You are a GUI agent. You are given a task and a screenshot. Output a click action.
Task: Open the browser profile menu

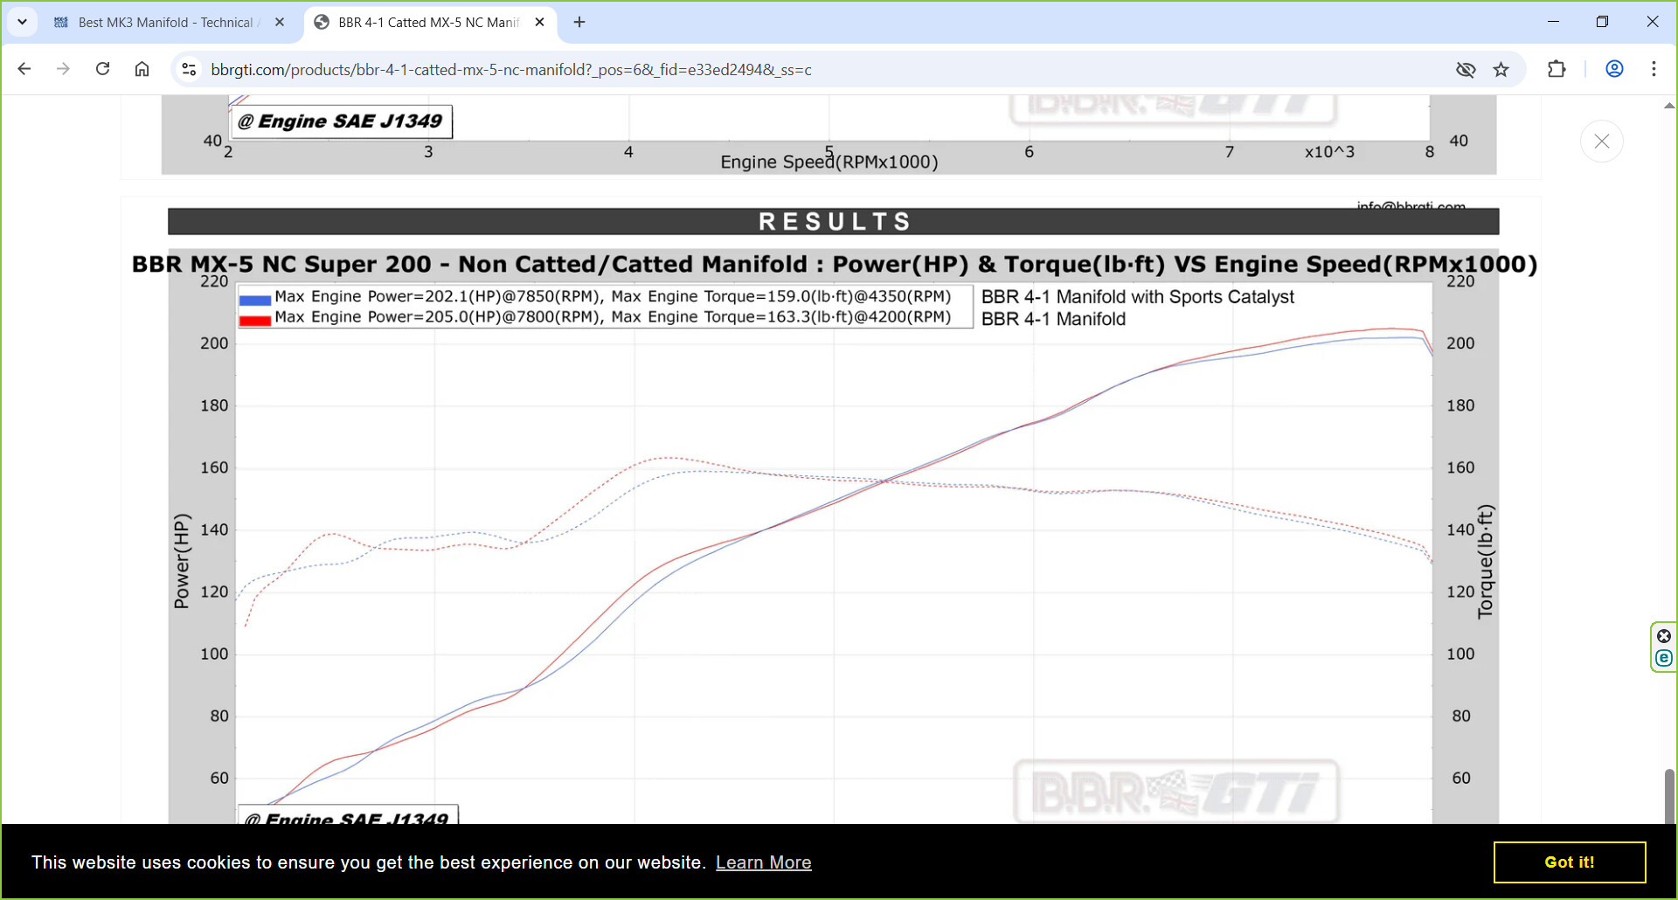(1614, 69)
